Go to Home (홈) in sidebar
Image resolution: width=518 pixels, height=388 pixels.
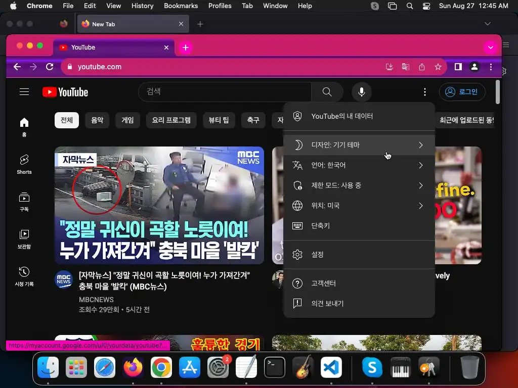(x=24, y=127)
